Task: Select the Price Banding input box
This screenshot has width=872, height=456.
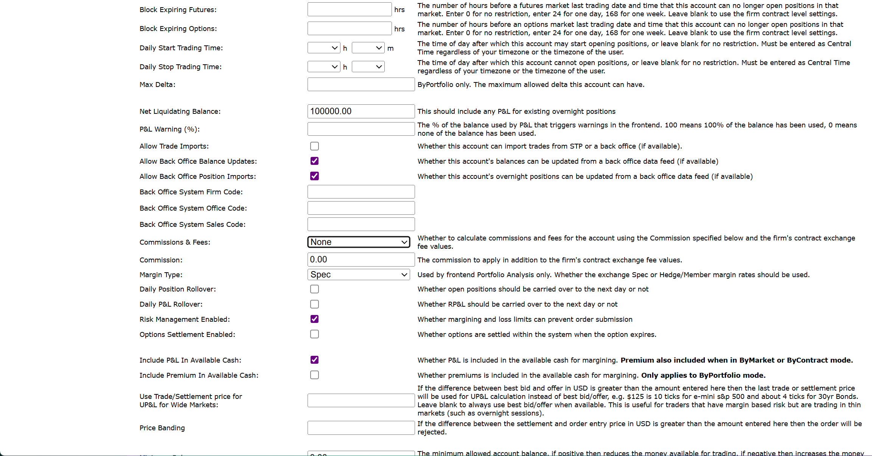Action: coord(361,428)
